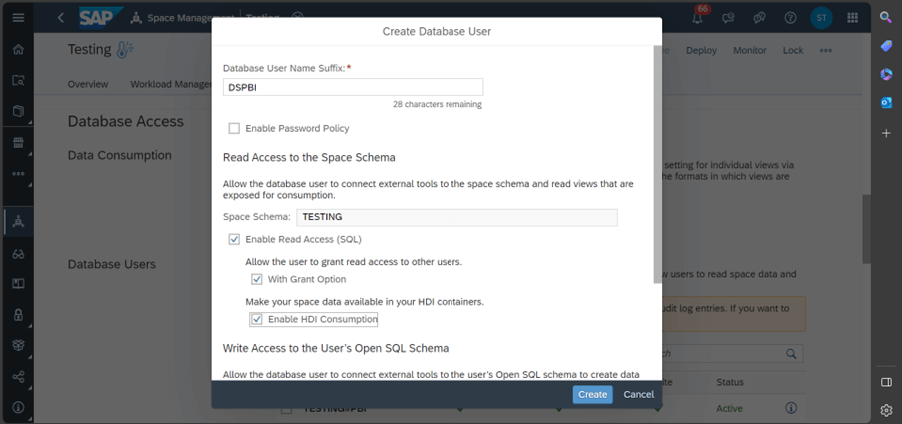Open the Transport box sidebar icon
The height and width of the screenshot is (424, 902).
[x=18, y=345]
